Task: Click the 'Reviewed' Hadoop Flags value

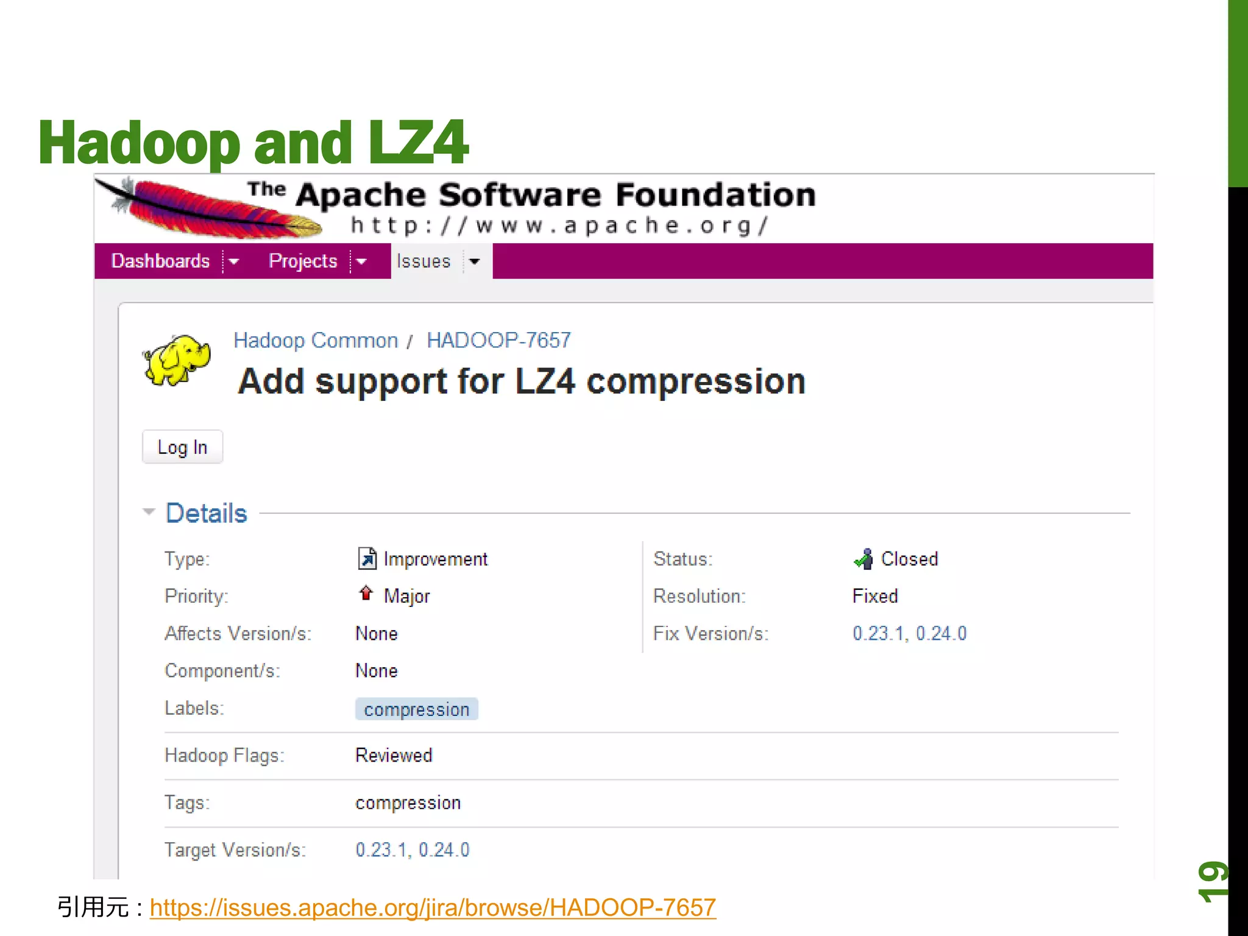Action: [394, 755]
